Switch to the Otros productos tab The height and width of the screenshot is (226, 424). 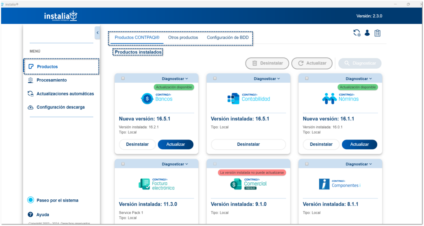click(183, 38)
